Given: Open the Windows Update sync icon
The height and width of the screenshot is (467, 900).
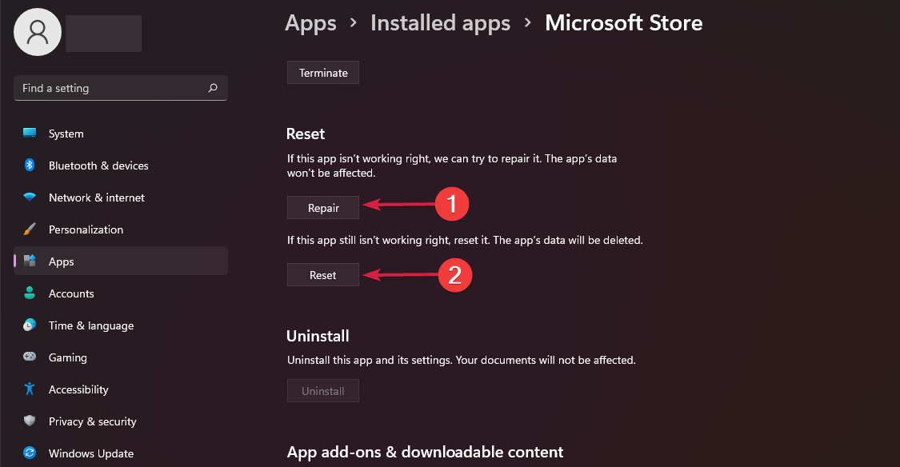Looking at the screenshot, I should click(x=30, y=453).
